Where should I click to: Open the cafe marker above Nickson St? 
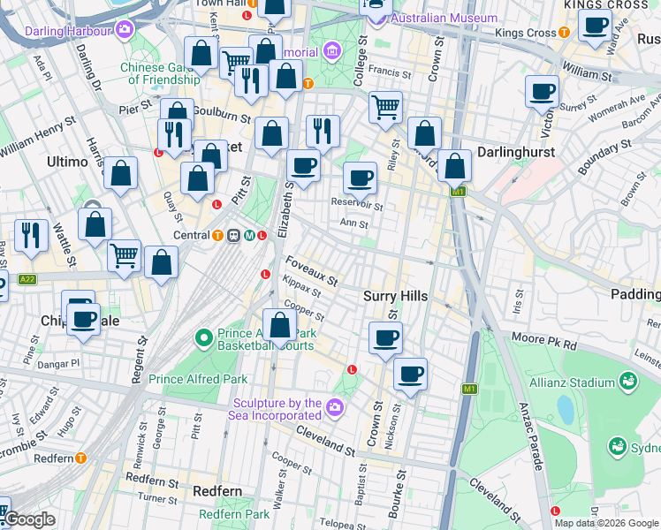pyautogui.click(x=411, y=375)
